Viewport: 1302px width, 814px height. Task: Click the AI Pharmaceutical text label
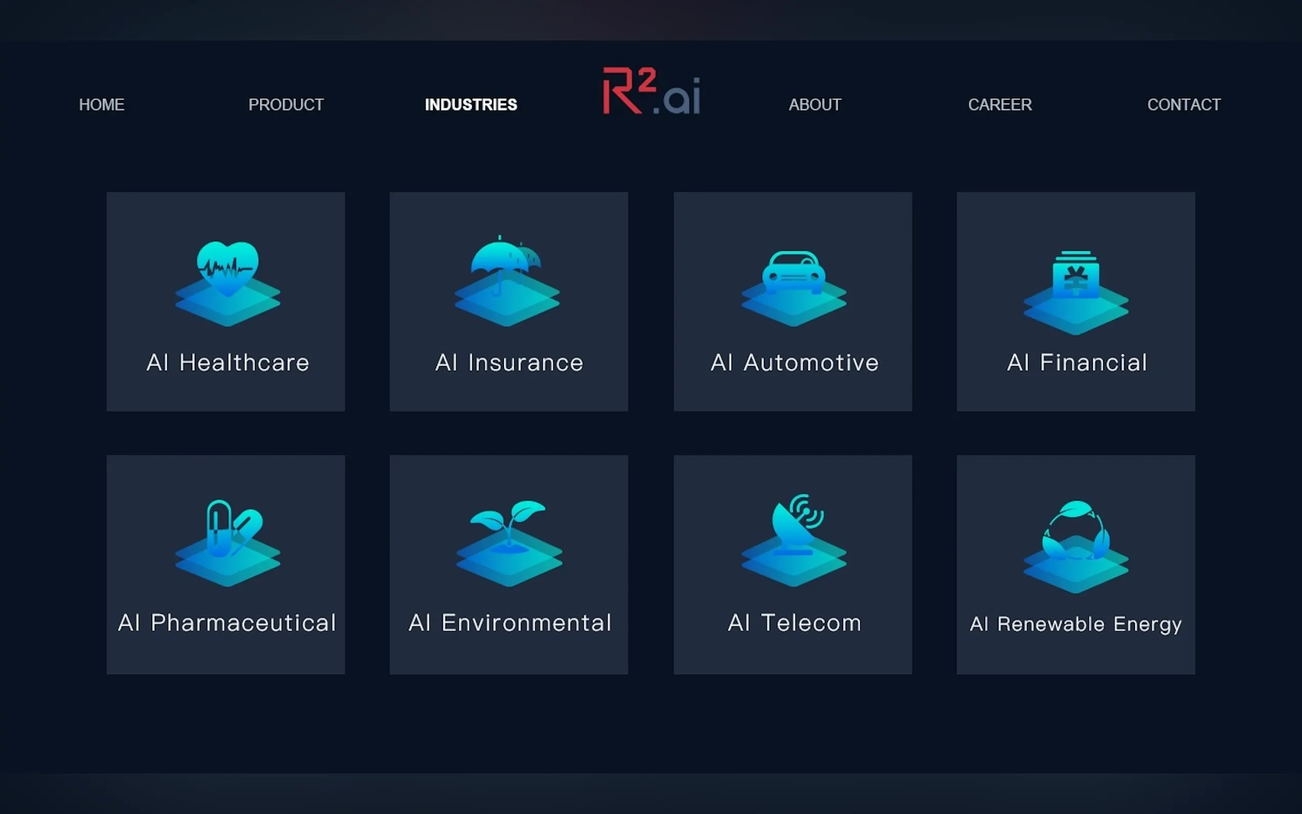click(227, 623)
